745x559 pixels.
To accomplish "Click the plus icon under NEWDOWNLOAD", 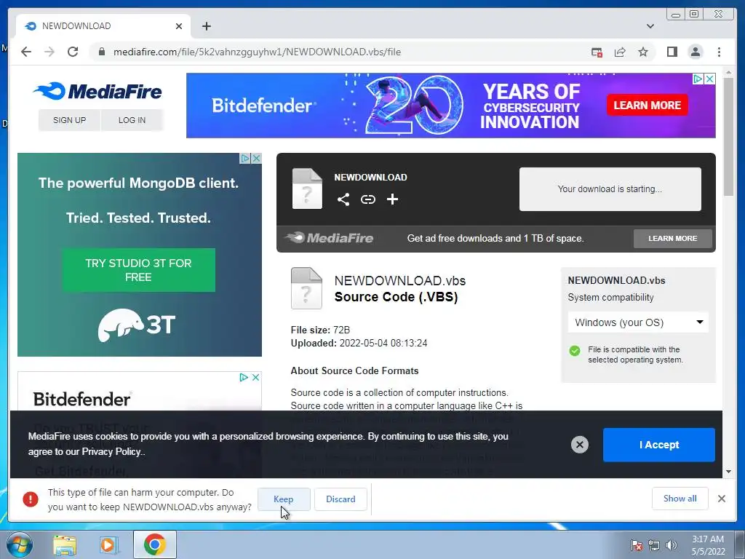I will [x=392, y=199].
